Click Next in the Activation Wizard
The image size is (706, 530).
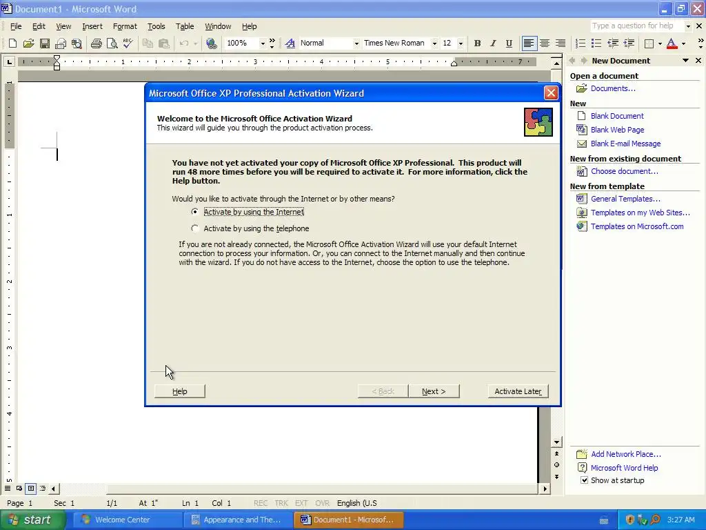click(434, 391)
